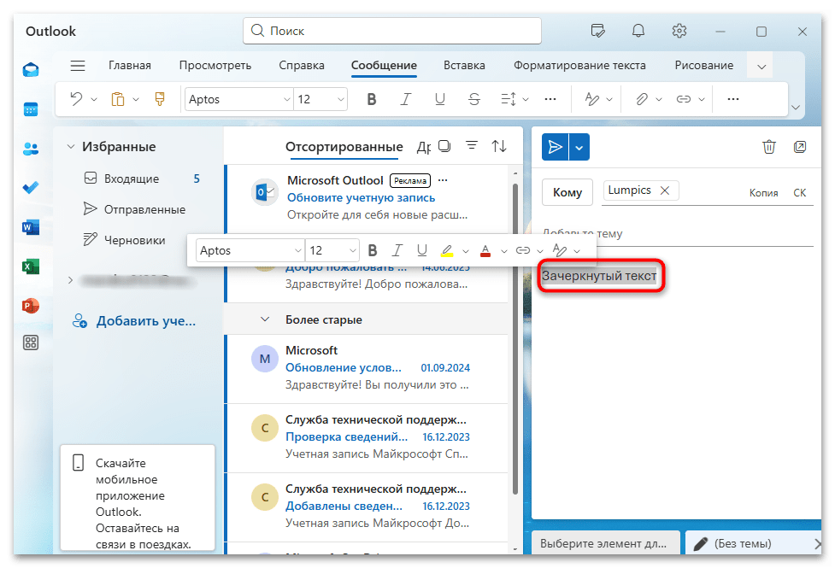This screenshot has width=835, height=568.
Task: Switch to the Форматирование текста tab
Action: [579, 66]
